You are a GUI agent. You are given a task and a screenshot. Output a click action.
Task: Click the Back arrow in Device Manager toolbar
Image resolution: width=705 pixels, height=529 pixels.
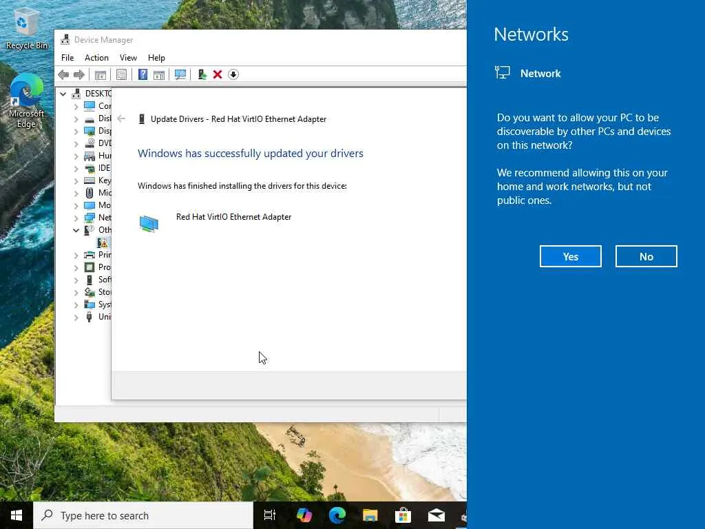(63, 74)
